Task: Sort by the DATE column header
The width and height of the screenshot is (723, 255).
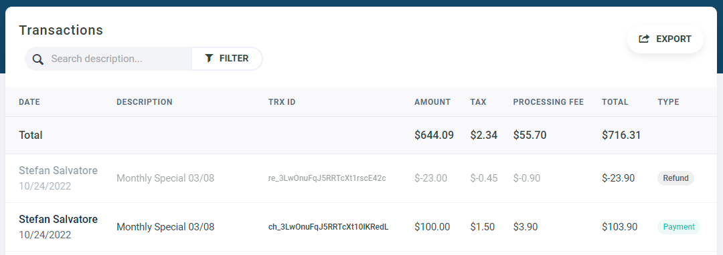Action: 29,102
